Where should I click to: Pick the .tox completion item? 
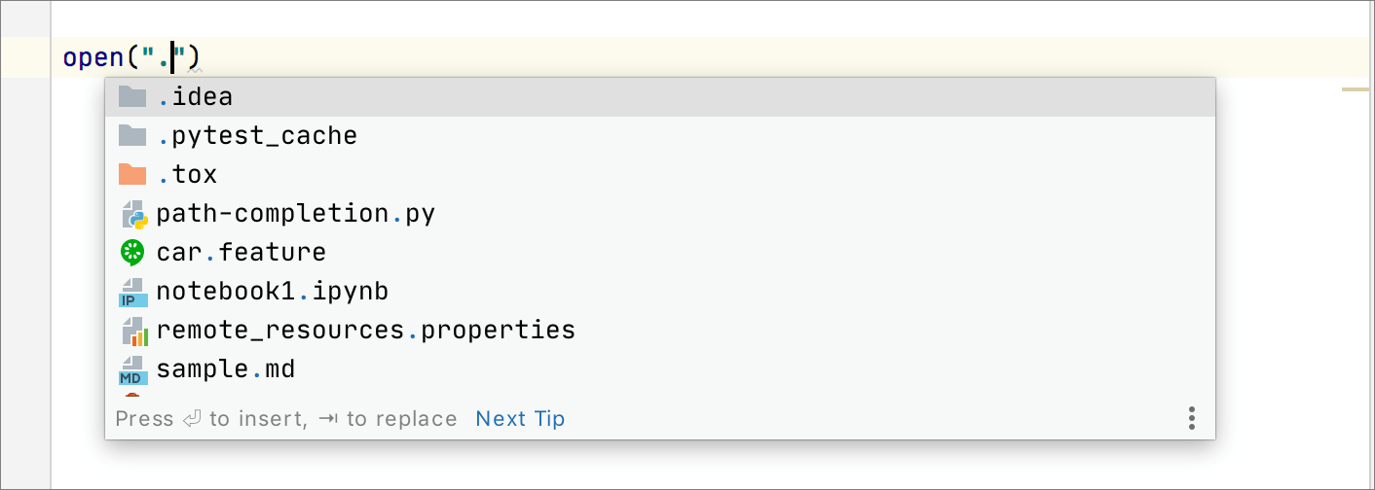click(x=187, y=175)
